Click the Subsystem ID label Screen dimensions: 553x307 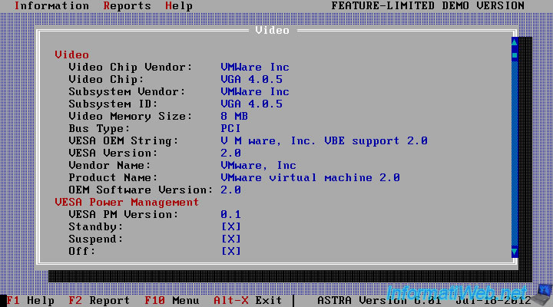[x=113, y=104]
